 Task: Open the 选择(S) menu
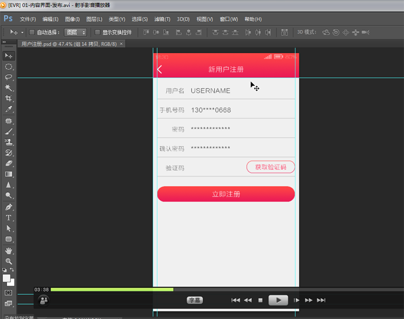click(140, 19)
